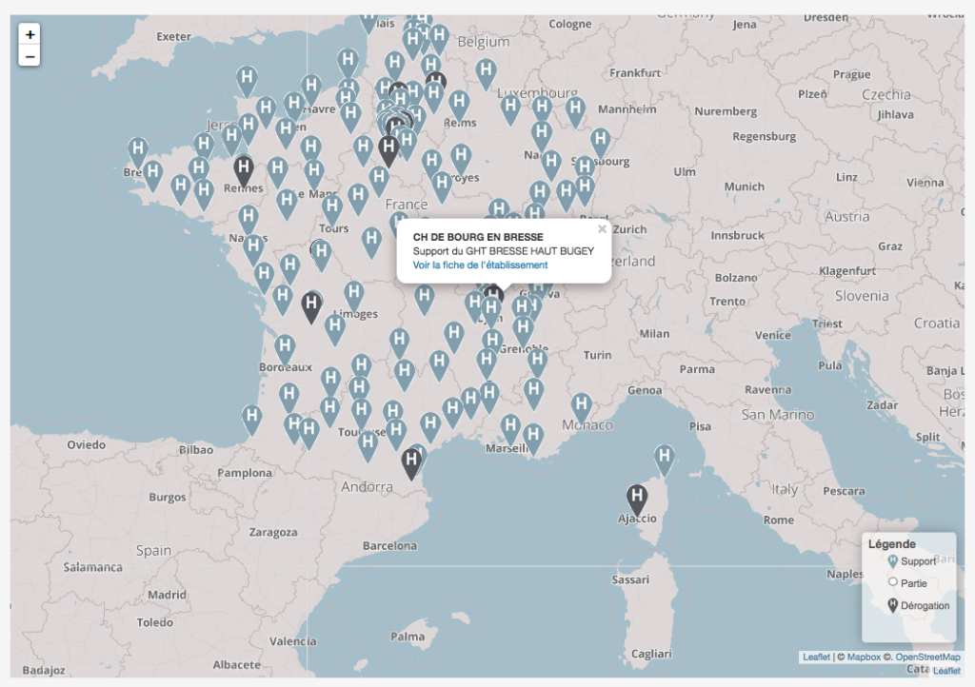The image size is (975, 687).
Task: Open 'Voir la fiche de l'établissement' link
Action: click(x=480, y=265)
